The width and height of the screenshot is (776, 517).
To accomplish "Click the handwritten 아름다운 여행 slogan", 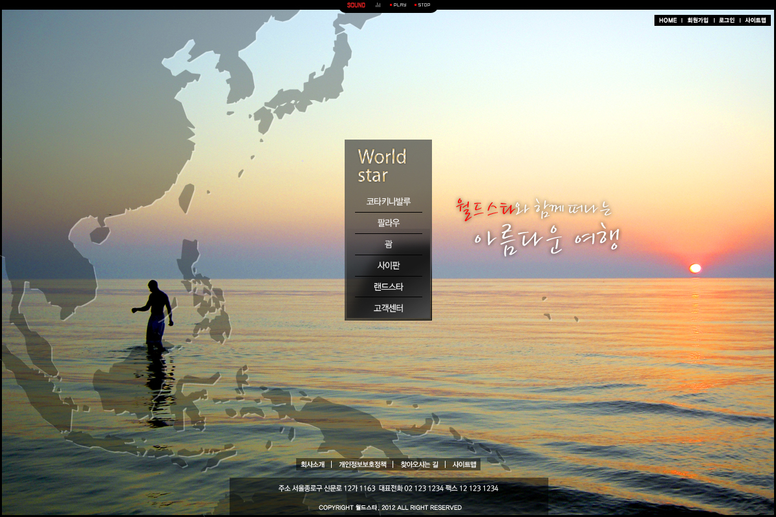I will point(546,239).
